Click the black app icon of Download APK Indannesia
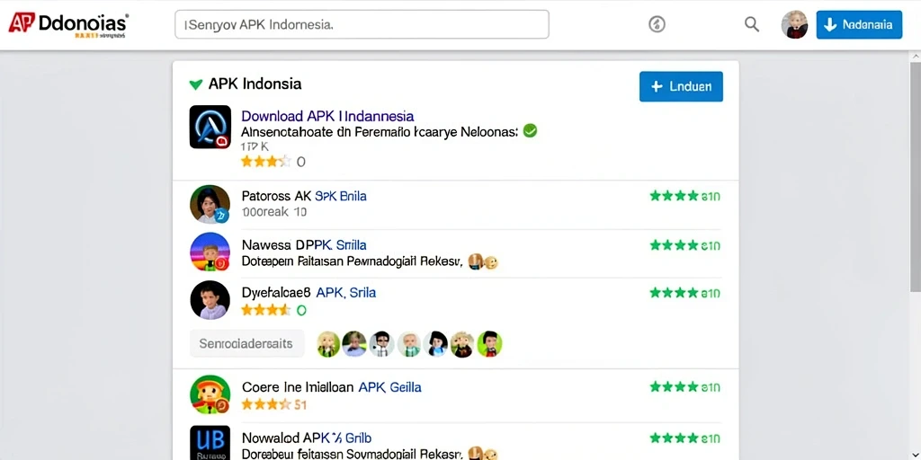Image resolution: width=921 pixels, height=460 pixels. point(210,127)
